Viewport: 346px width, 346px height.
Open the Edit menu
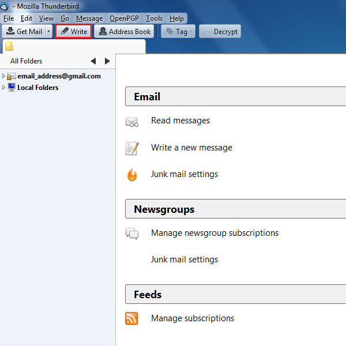[27, 18]
